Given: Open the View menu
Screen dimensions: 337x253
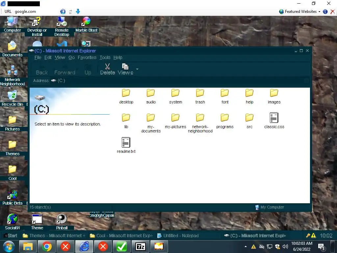Looking at the screenshot, I should tap(60, 57).
